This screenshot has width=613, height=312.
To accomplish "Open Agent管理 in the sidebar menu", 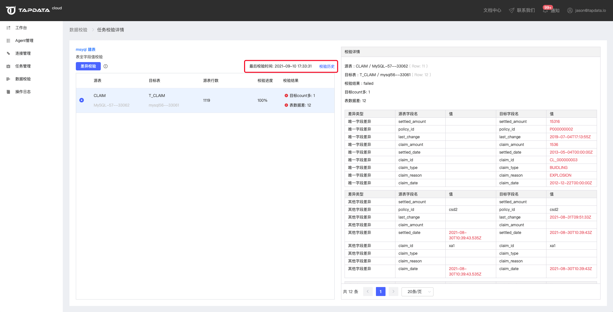I will pos(24,41).
